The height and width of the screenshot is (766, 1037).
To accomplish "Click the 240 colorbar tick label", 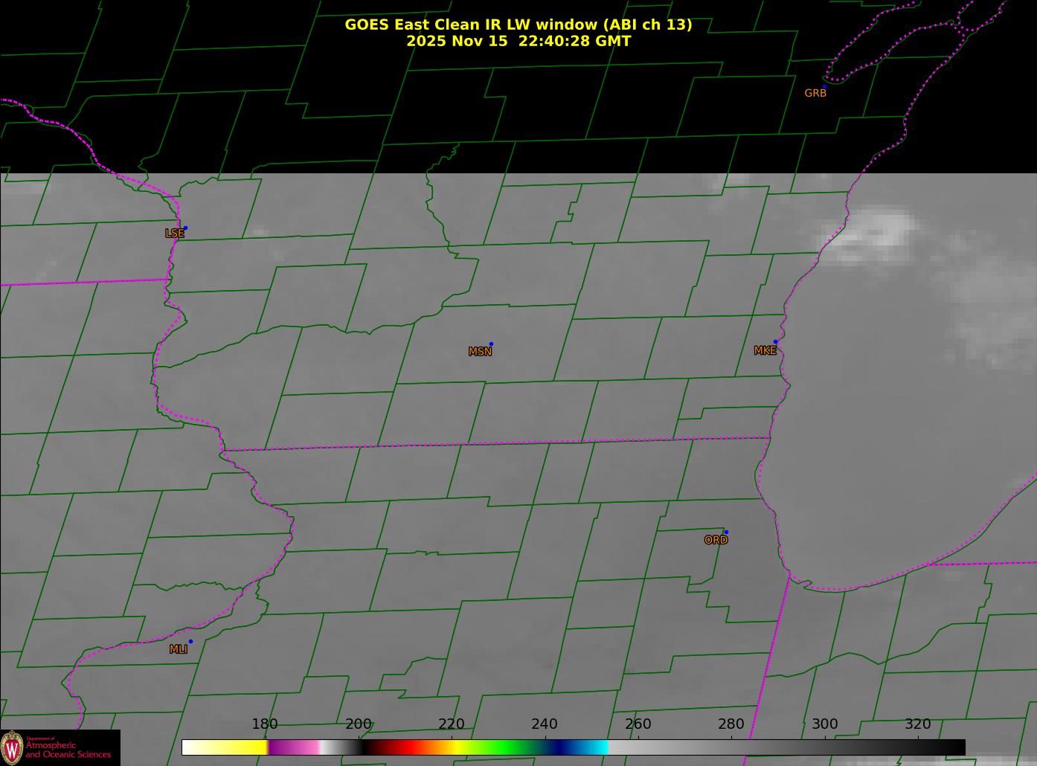I will [545, 724].
